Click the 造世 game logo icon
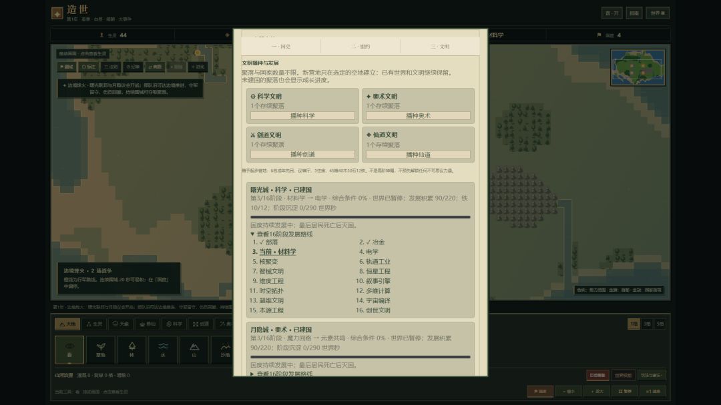 point(57,13)
